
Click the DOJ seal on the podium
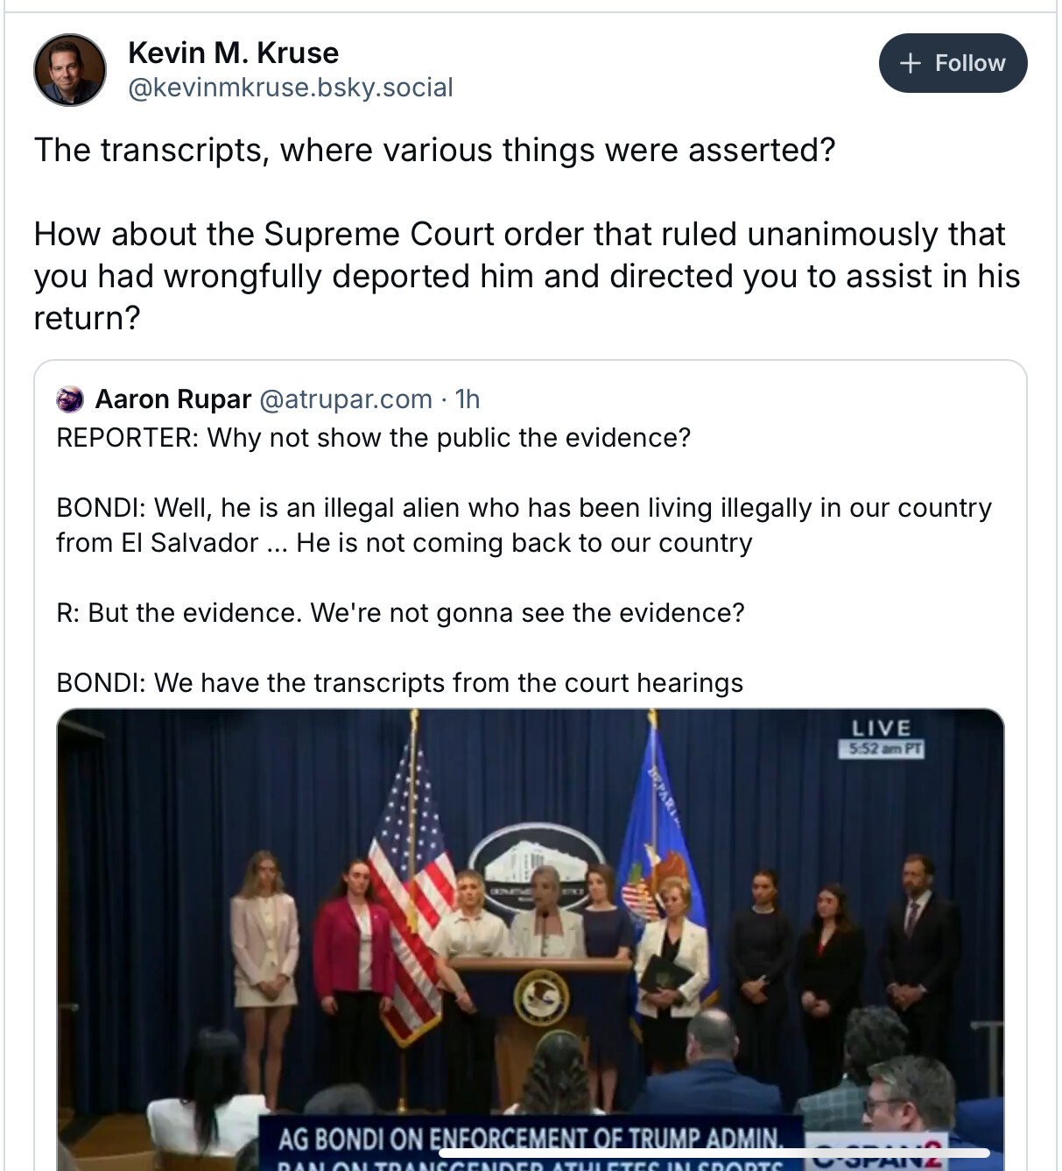541,997
